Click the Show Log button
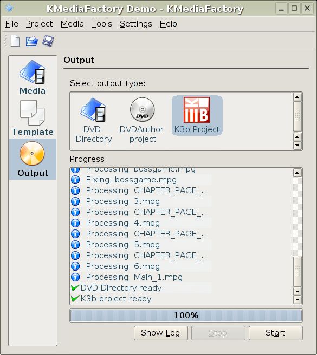Viewport: 317px width, 355px height. 161,333
